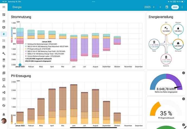Tap the iPad multitasking three dots
This screenshot has width=187, height=129.
point(94,2)
